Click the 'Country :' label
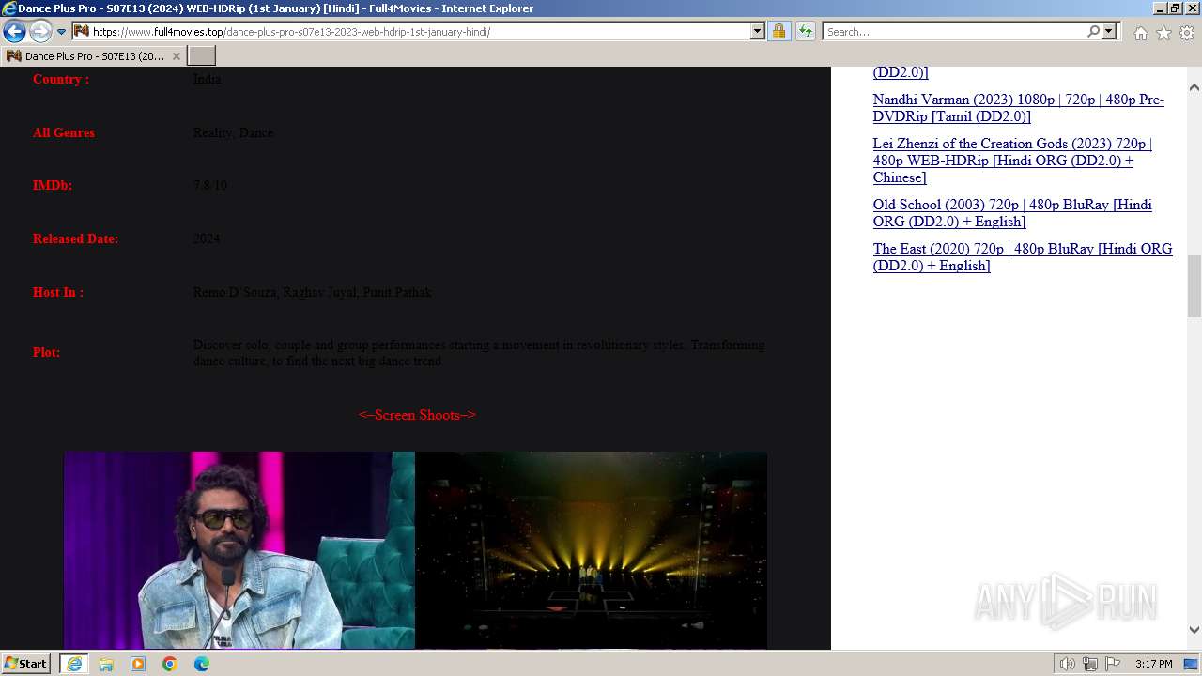This screenshot has width=1202, height=676. pos(61,79)
